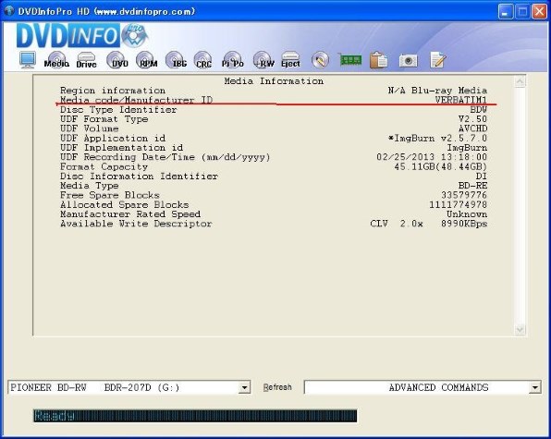Run the CRC check icon
Screen dimensions: 551x439
(203, 60)
